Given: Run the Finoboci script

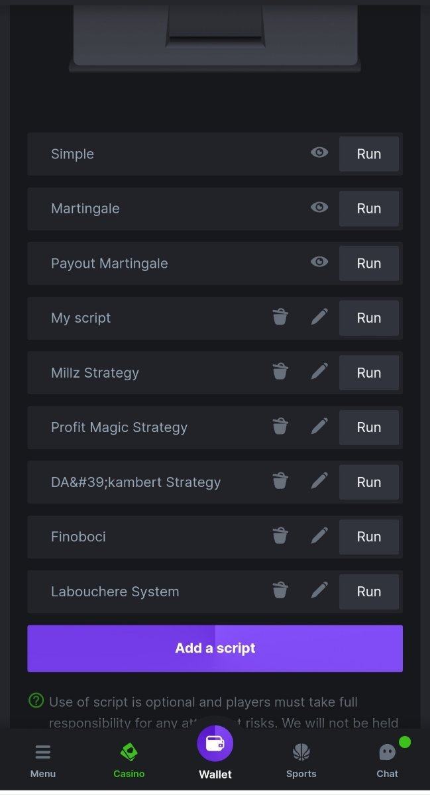Looking at the screenshot, I should [369, 537].
